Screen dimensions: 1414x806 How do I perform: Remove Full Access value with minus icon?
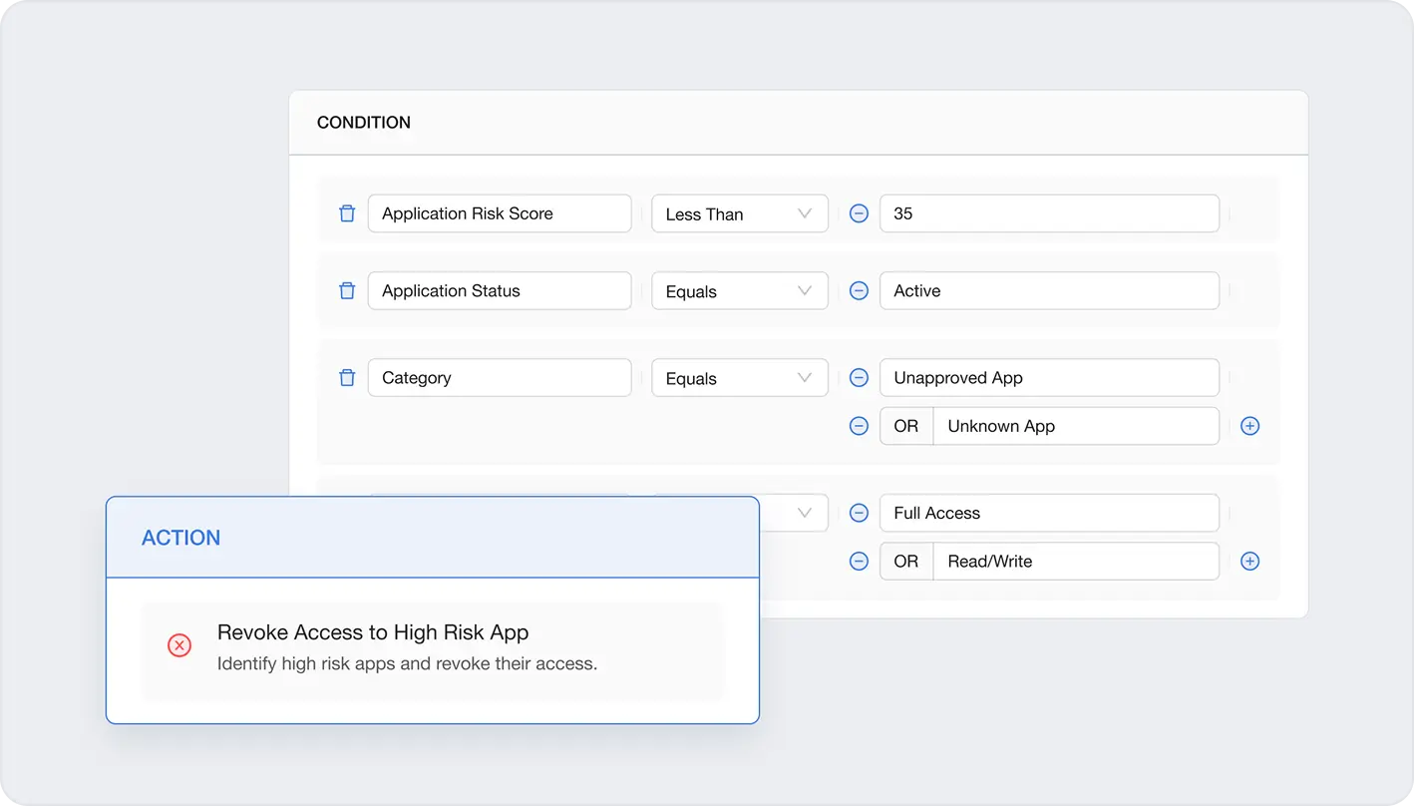tap(859, 513)
